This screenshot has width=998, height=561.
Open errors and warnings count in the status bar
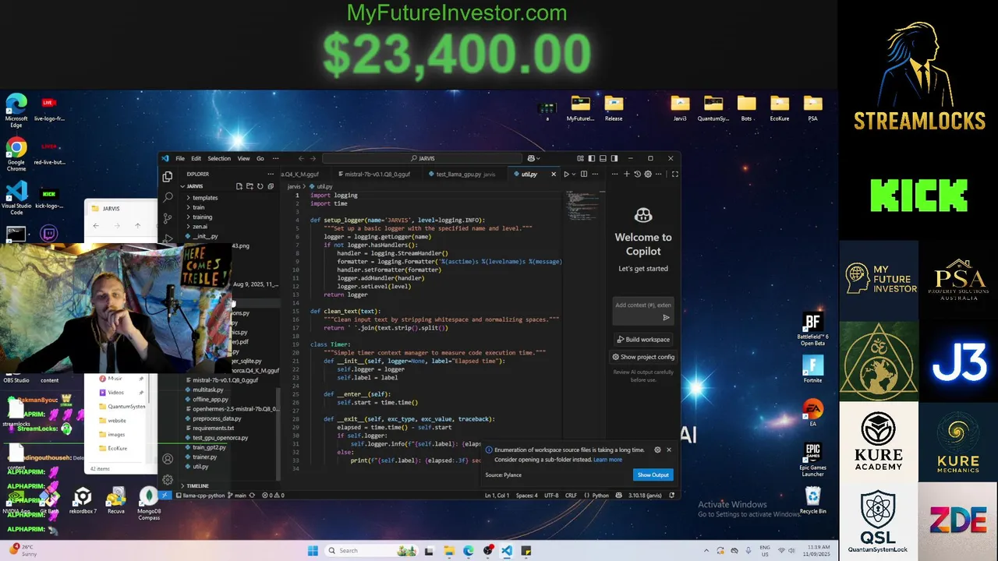(x=273, y=495)
